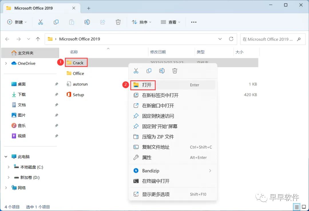Open the 查看 (View) dropdown
Screen dimensions: 309x211
tap(171, 22)
